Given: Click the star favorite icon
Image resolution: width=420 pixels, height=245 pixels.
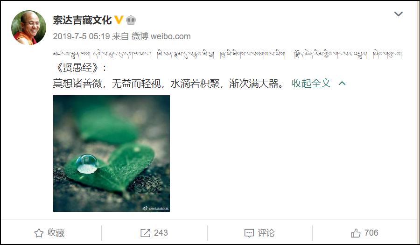Looking at the screenshot, I should 39,233.
